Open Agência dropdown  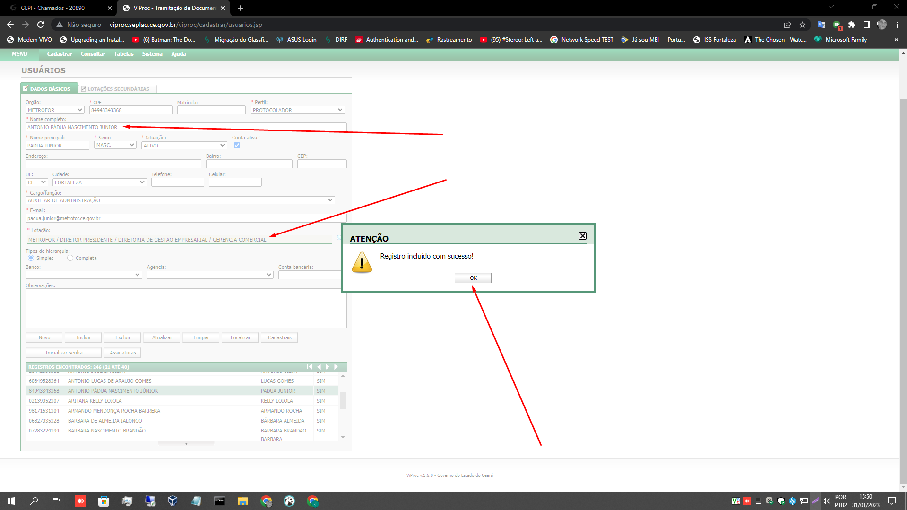point(210,275)
